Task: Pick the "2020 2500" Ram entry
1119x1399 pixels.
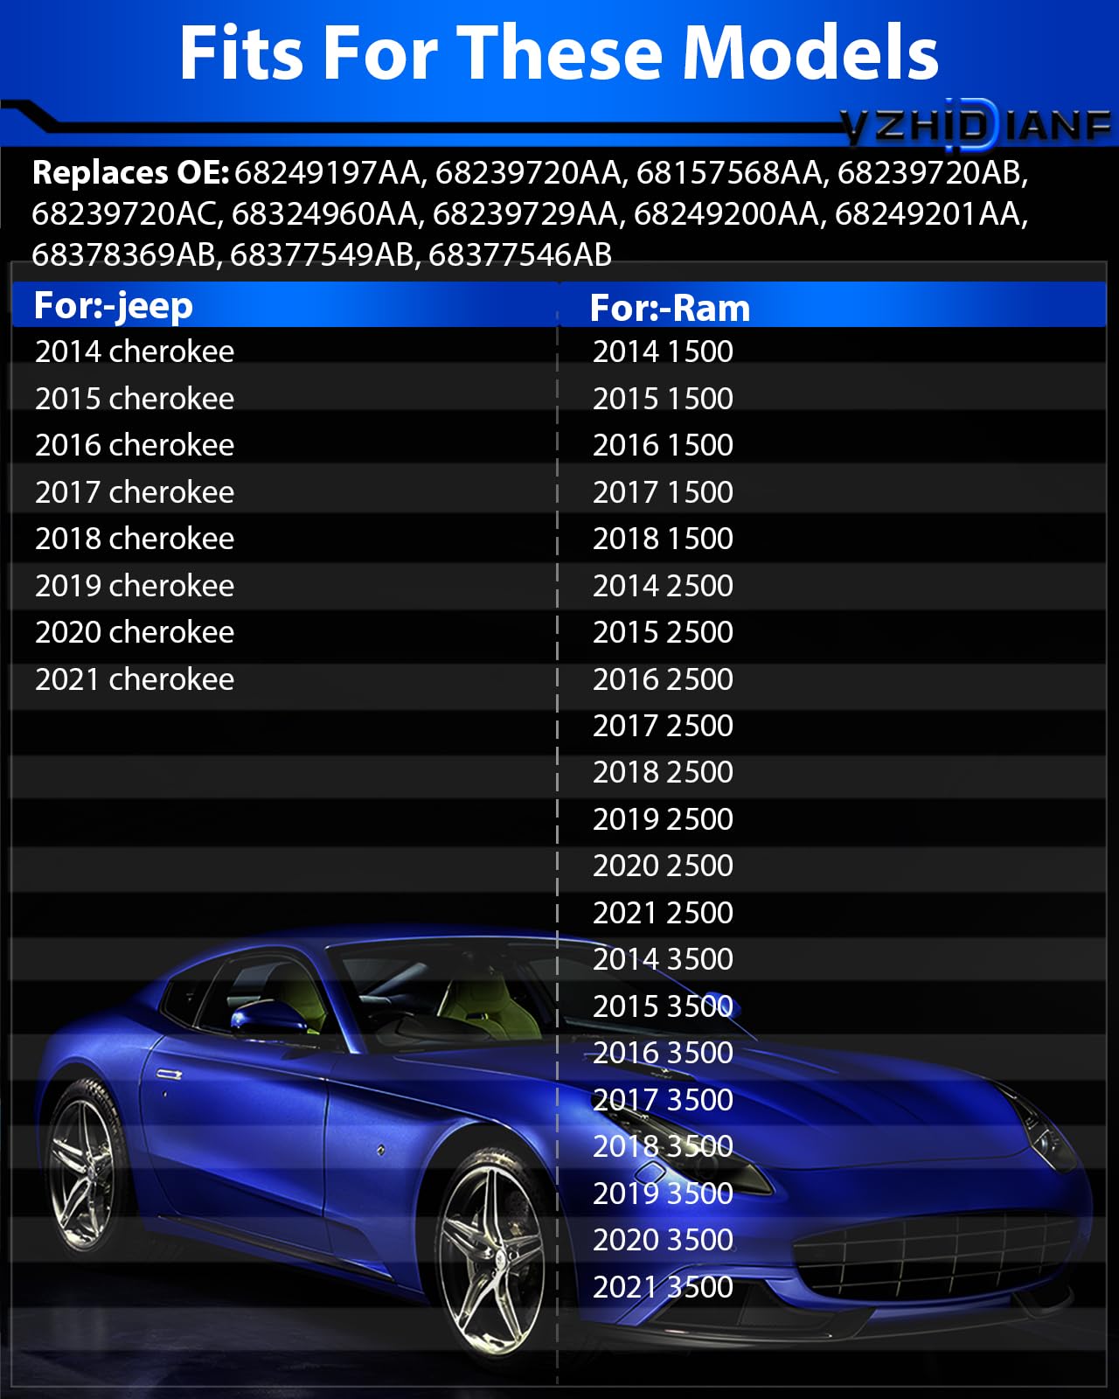Action: [x=663, y=866]
